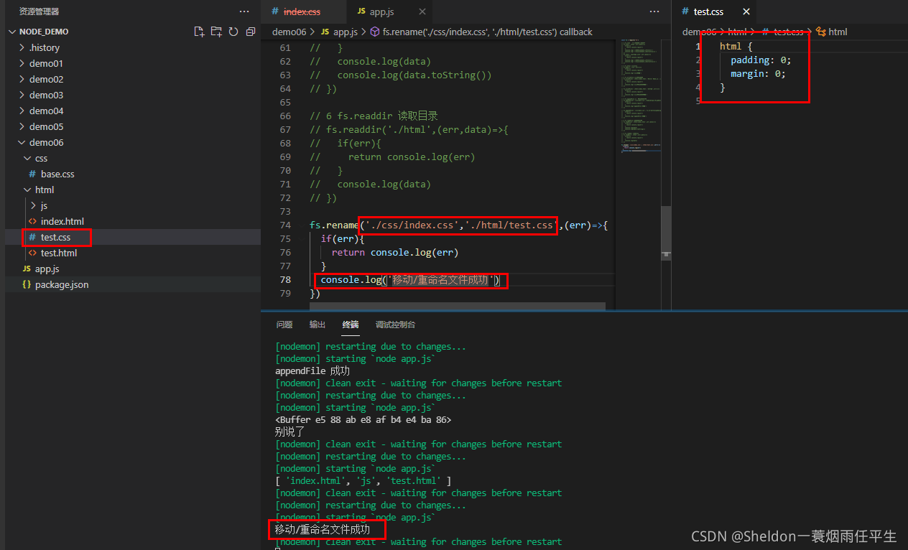Open base.css in the explorer
This screenshot has width=908, height=550.
133,174
